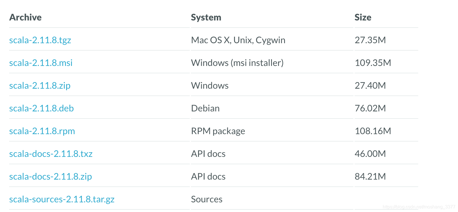This screenshot has width=458, height=212.
Task: Click the 108.16M size value
Action: pyautogui.click(x=373, y=131)
